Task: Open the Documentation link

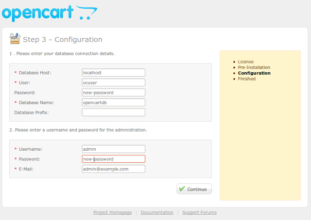Action: [157, 212]
